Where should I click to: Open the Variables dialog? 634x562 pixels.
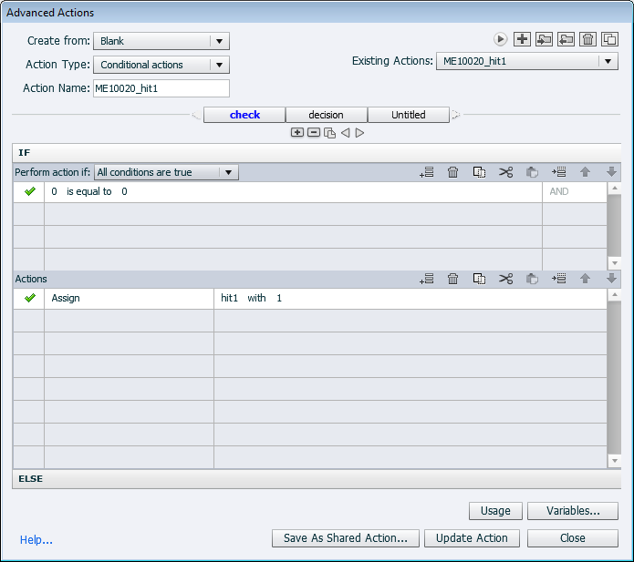(x=573, y=511)
